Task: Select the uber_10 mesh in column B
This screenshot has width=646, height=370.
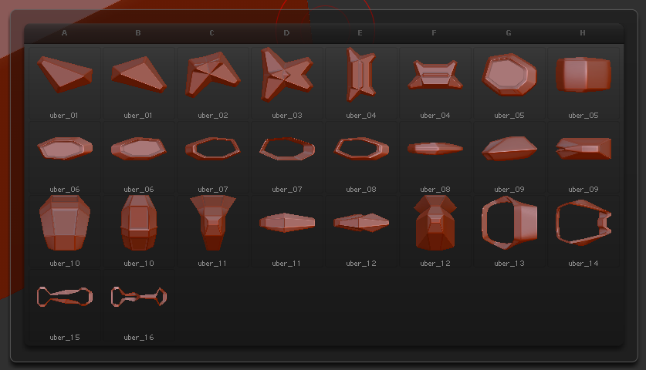Action: [139, 231]
